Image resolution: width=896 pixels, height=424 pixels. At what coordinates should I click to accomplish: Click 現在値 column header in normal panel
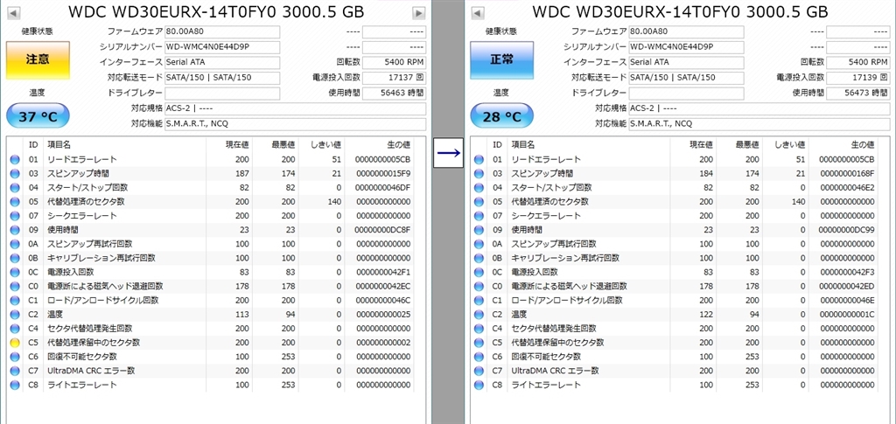click(702, 145)
